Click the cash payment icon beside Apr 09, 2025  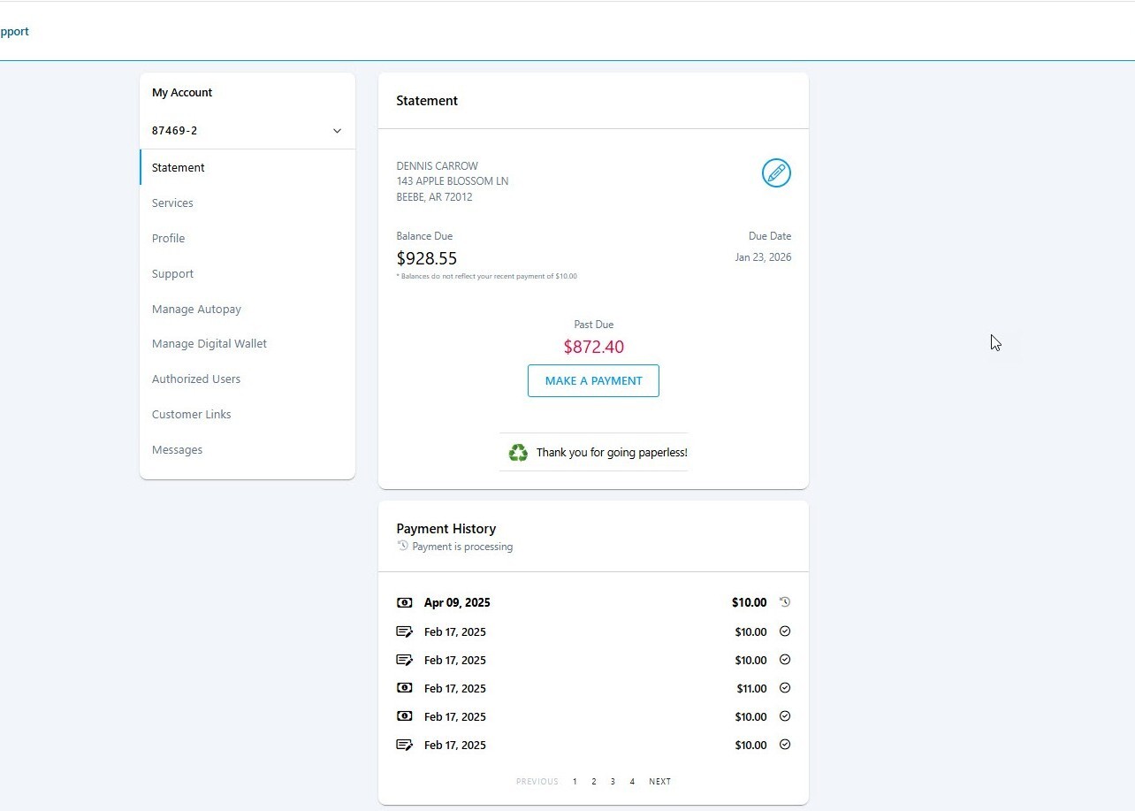tap(404, 602)
